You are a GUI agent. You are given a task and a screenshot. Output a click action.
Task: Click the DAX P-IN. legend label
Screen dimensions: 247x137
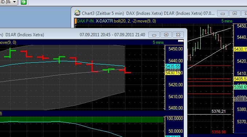point(86,21)
